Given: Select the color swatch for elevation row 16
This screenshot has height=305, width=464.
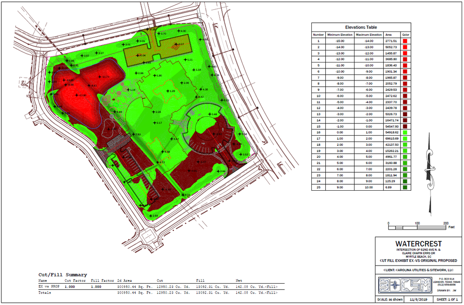Looking at the screenshot, I should [x=405, y=132].
